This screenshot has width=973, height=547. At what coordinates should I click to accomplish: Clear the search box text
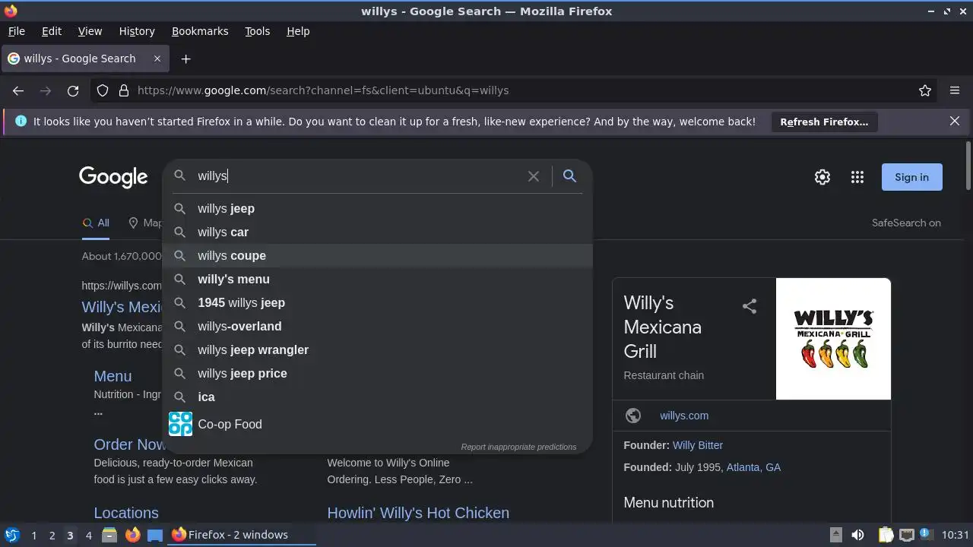(534, 176)
